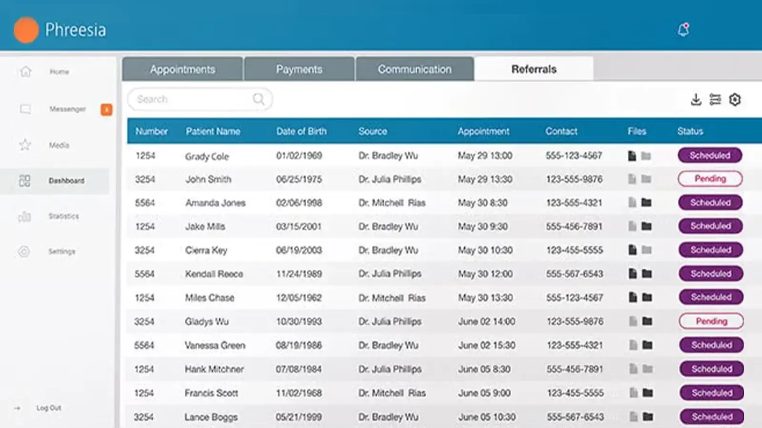The width and height of the screenshot is (762, 428).
Task: Open the notification bell in header
Action: 683,30
